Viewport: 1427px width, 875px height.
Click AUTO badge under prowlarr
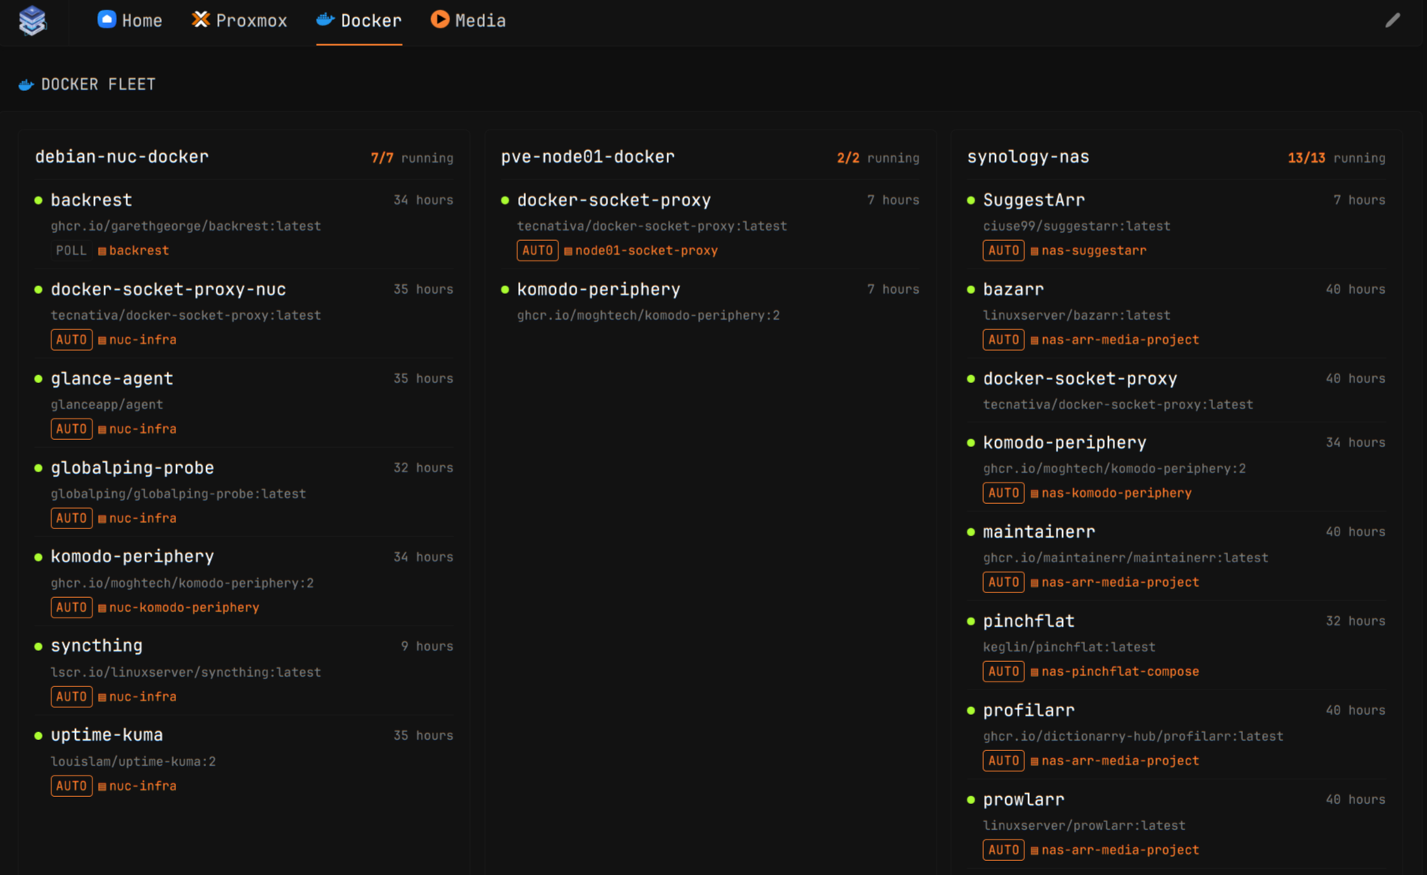(x=1004, y=850)
